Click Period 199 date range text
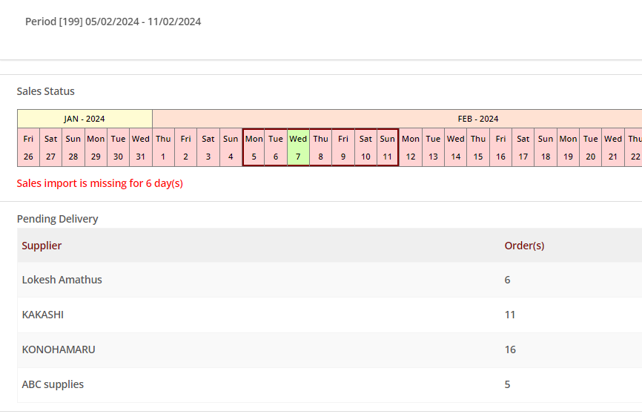The image size is (642, 417). pos(113,22)
